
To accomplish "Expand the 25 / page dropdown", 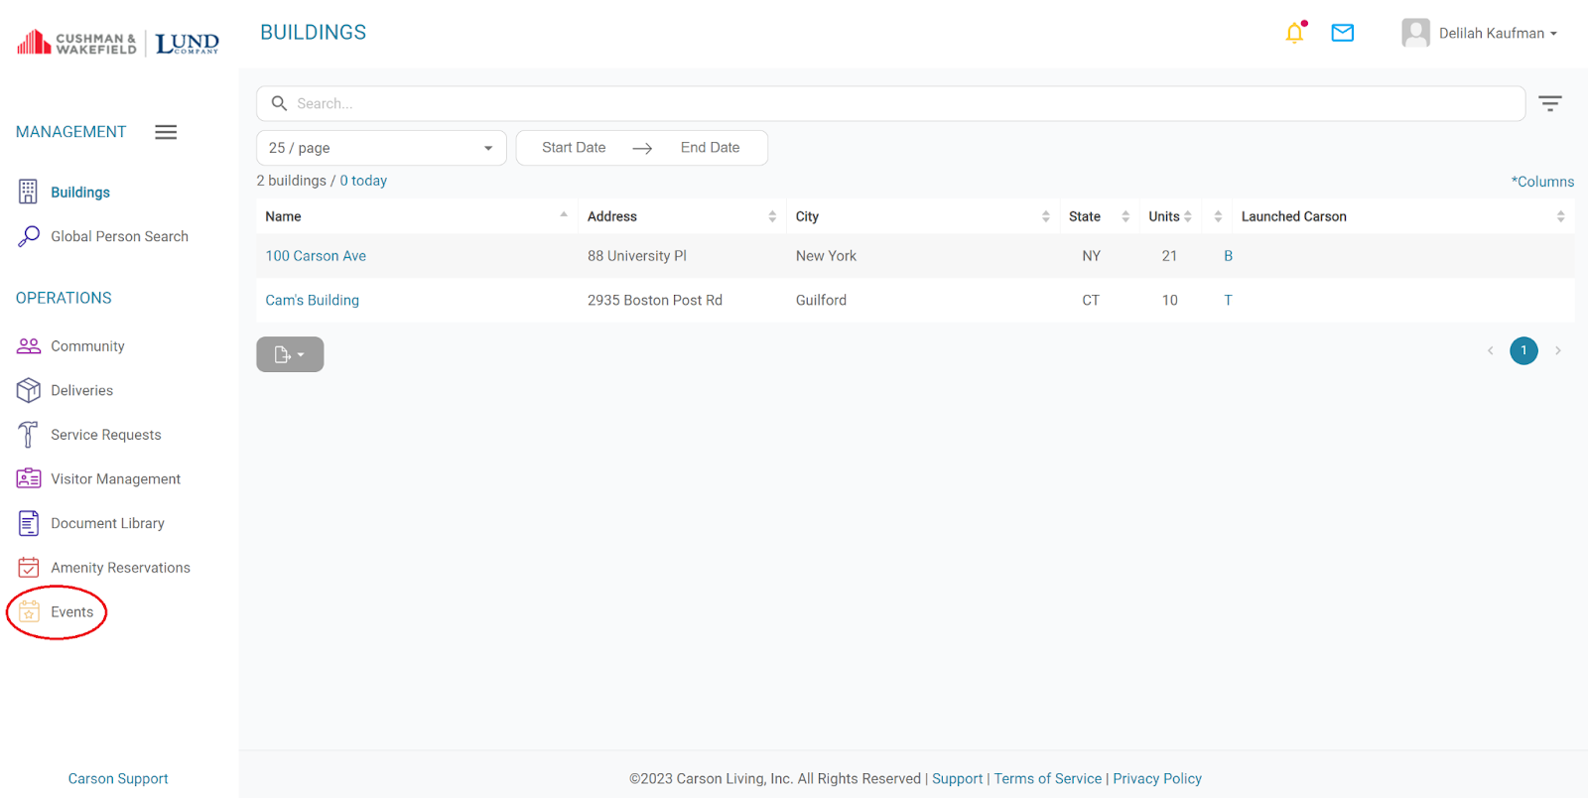I will tap(381, 148).
